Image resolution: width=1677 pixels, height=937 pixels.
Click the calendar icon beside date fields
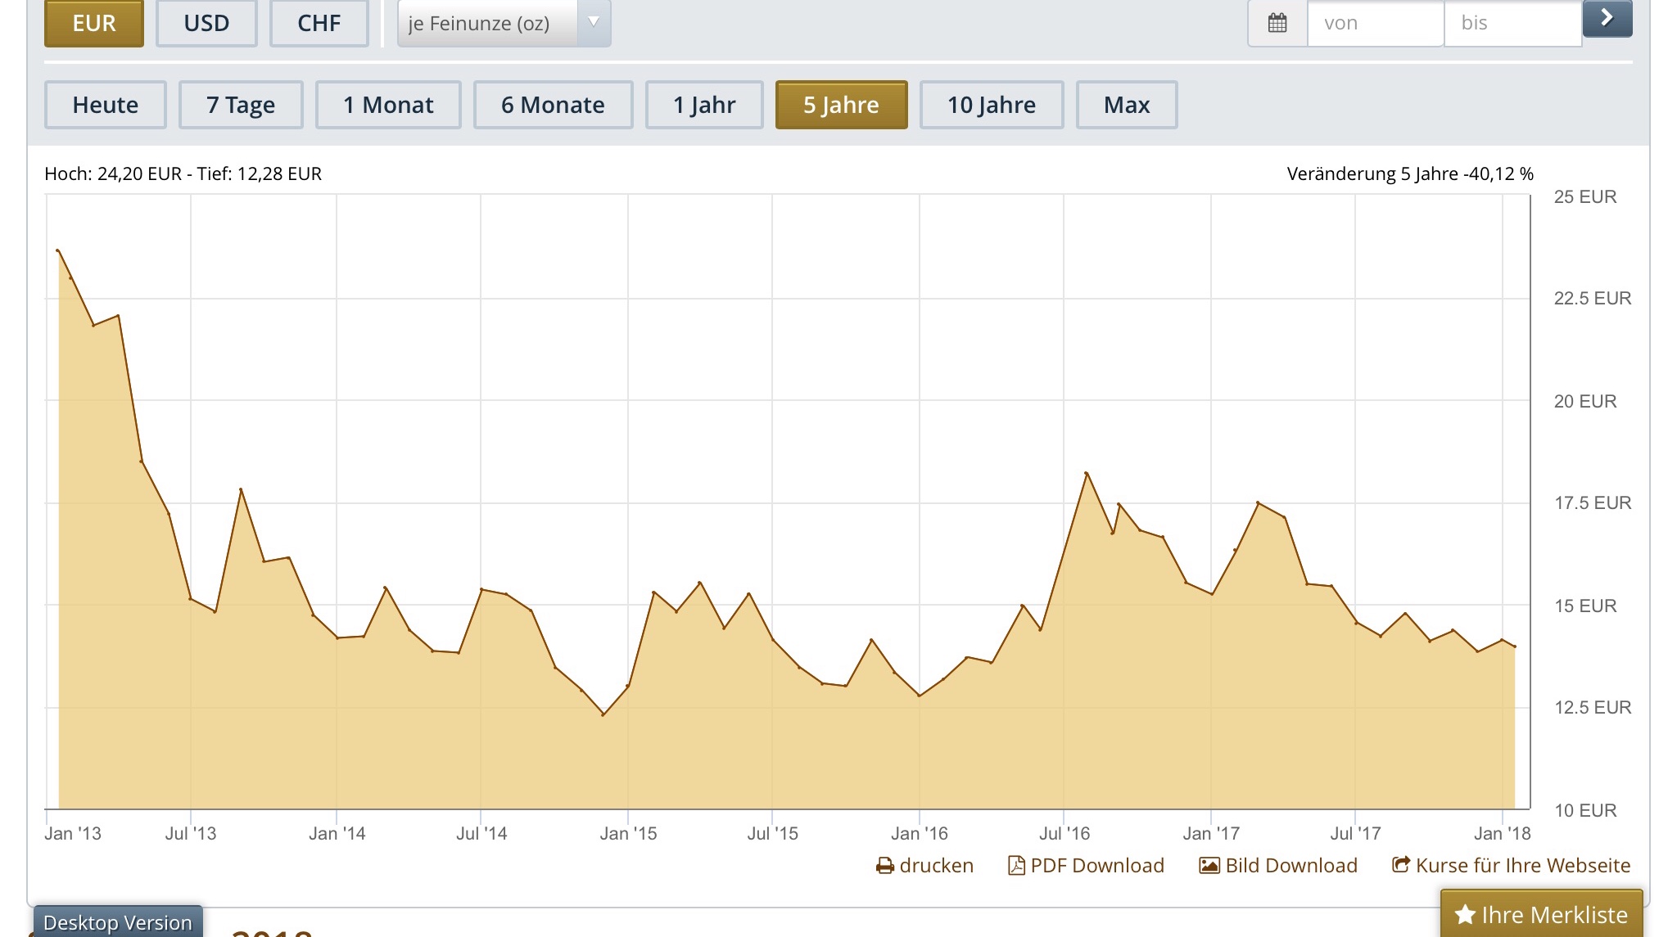pyautogui.click(x=1277, y=23)
